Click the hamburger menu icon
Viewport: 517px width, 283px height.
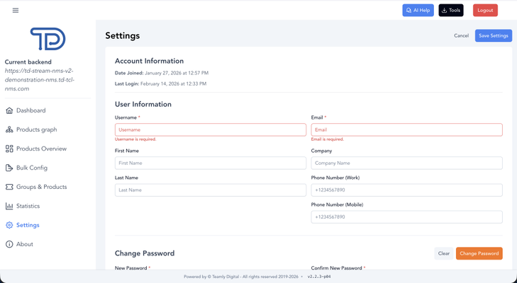[x=16, y=11]
